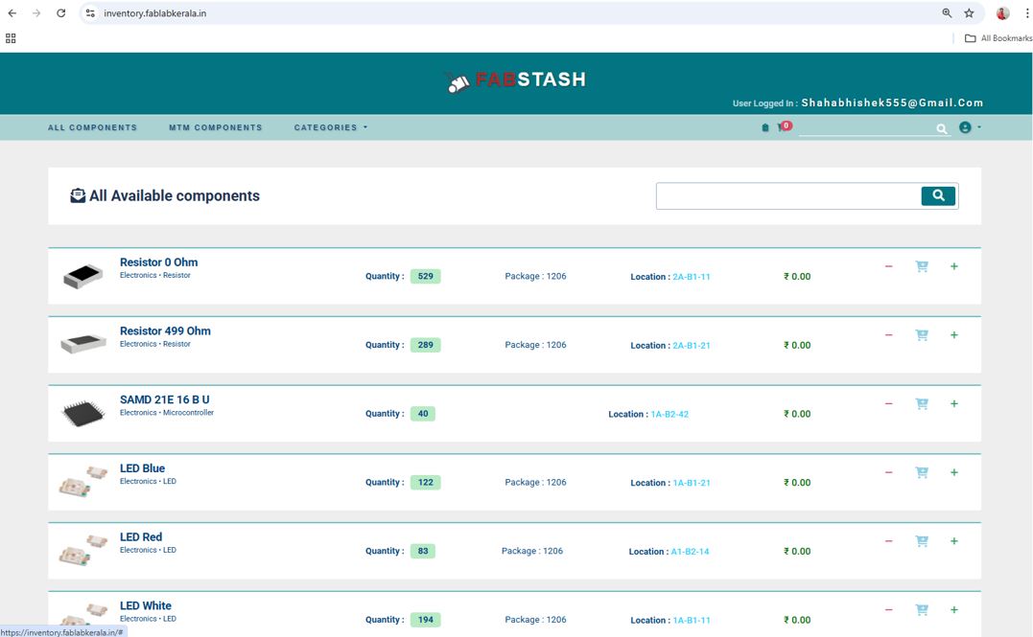Increase quantity for SAMD 21E 16 B U
Screen dimensions: 1033x637
coord(954,403)
